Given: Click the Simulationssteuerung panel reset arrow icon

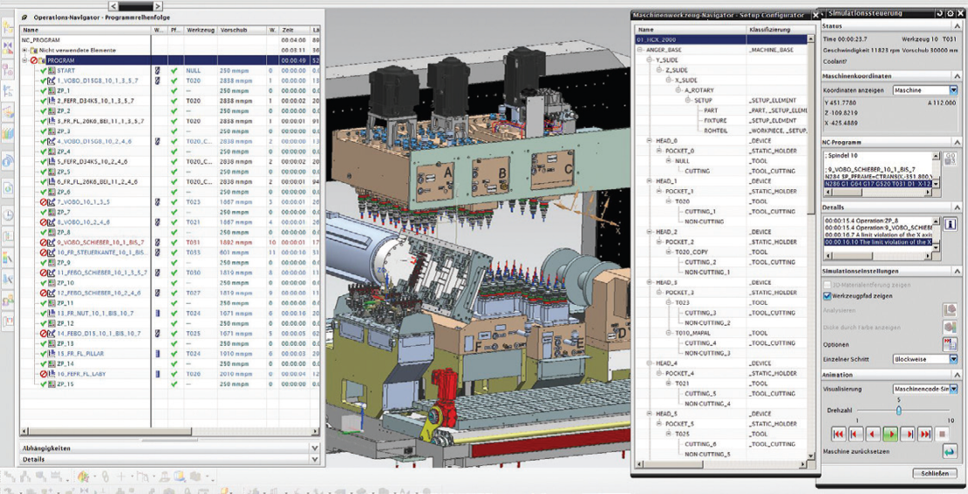Looking at the screenshot, I should tap(940, 13).
